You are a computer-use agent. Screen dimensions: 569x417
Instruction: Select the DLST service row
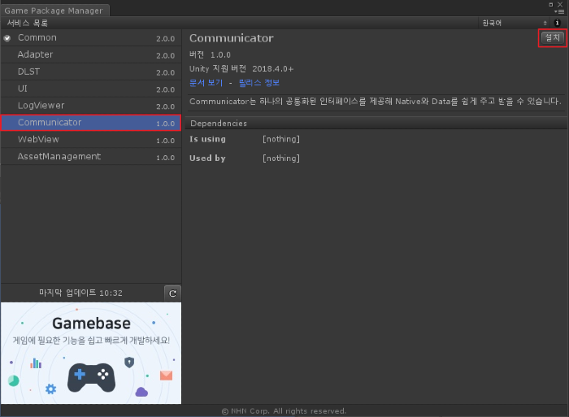click(91, 72)
